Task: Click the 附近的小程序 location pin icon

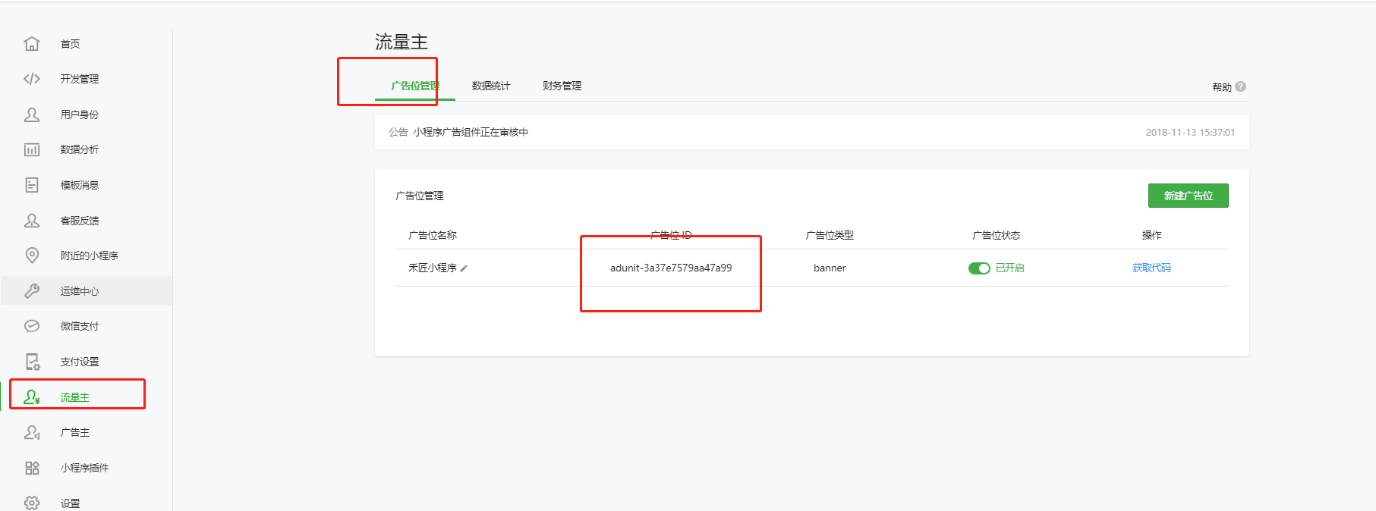Action: coord(32,255)
